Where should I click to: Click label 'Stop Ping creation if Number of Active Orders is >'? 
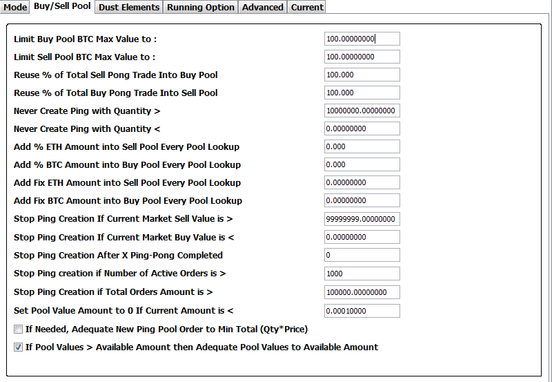coord(119,273)
